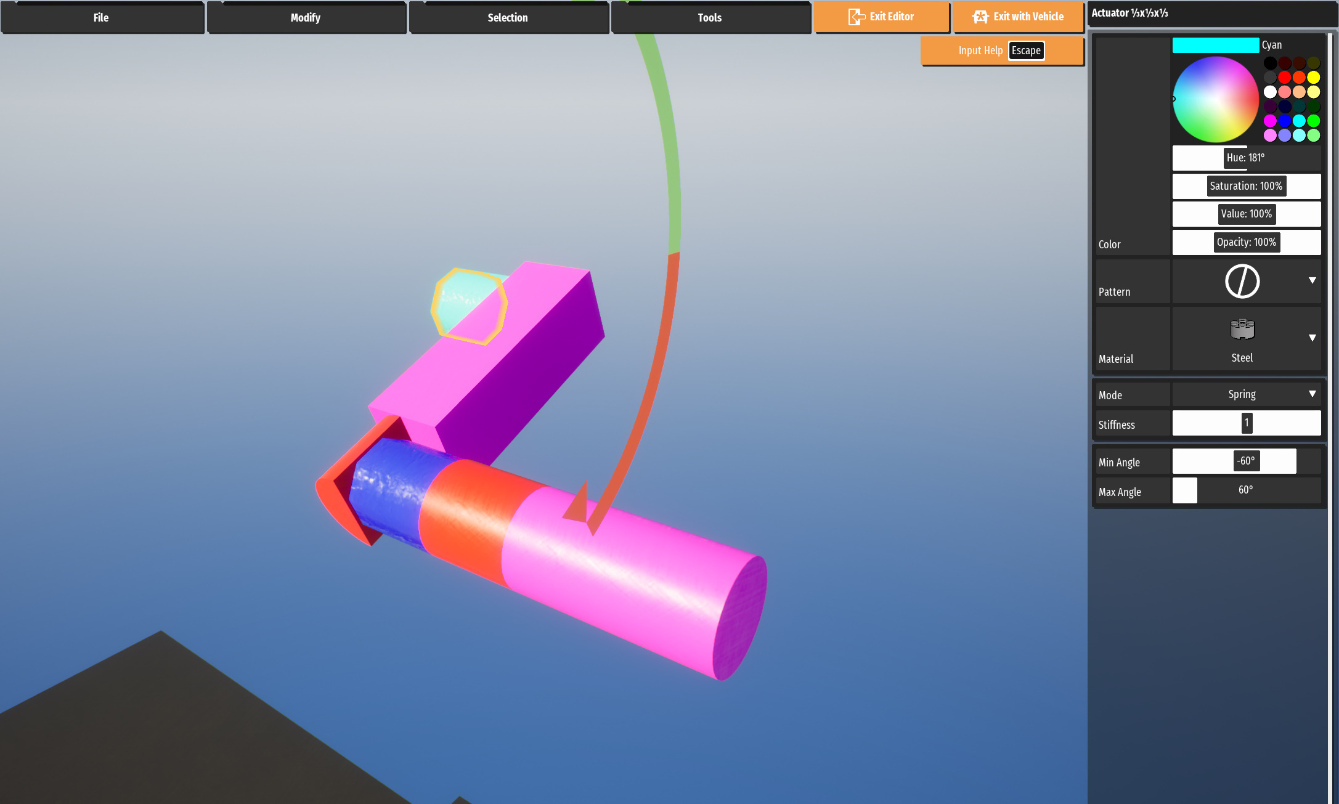Expand the Pattern dropdown arrow
The image size is (1339, 804).
click(x=1312, y=280)
